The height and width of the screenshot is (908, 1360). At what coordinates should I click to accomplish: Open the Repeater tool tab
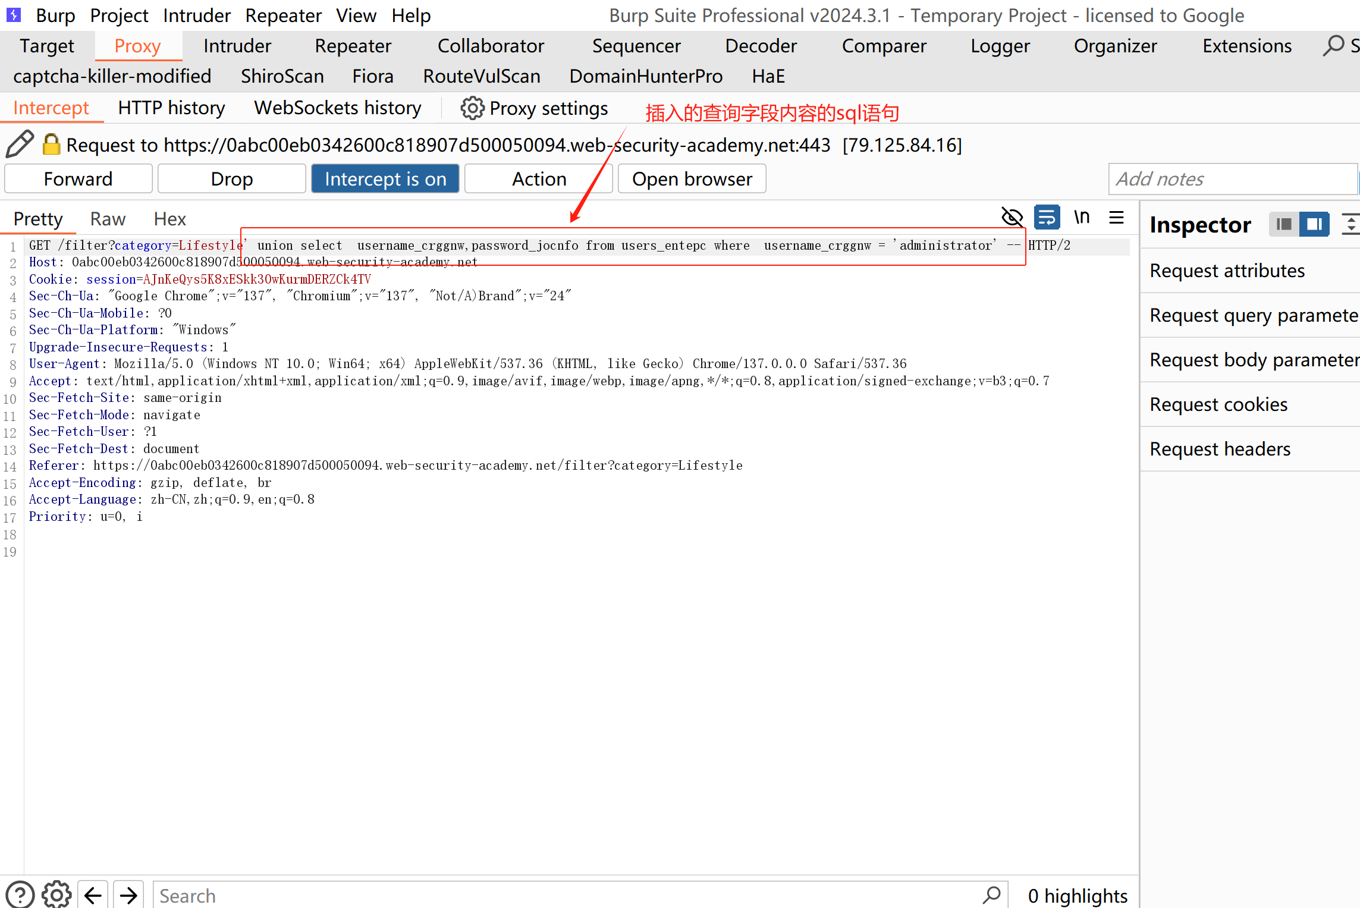tap(353, 46)
